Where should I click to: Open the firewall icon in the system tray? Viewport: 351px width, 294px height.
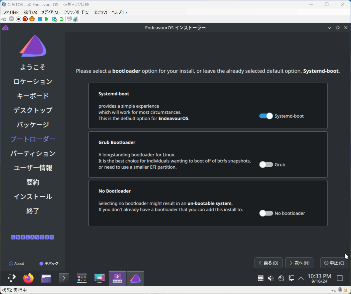pyautogui.click(x=261, y=278)
